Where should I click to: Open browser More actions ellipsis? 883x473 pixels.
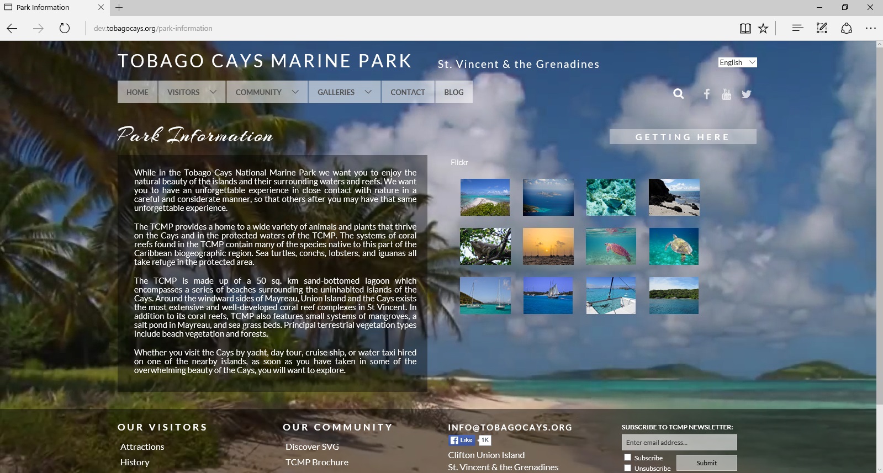871,28
